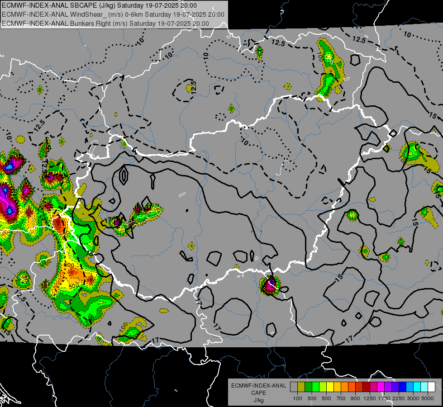Click the CAPE label in legend
Viewport: 443px width, 407px height.
point(258,393)
